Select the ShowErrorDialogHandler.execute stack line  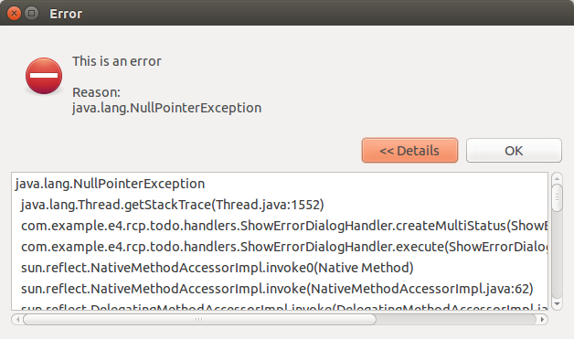[x=284, y=247]
